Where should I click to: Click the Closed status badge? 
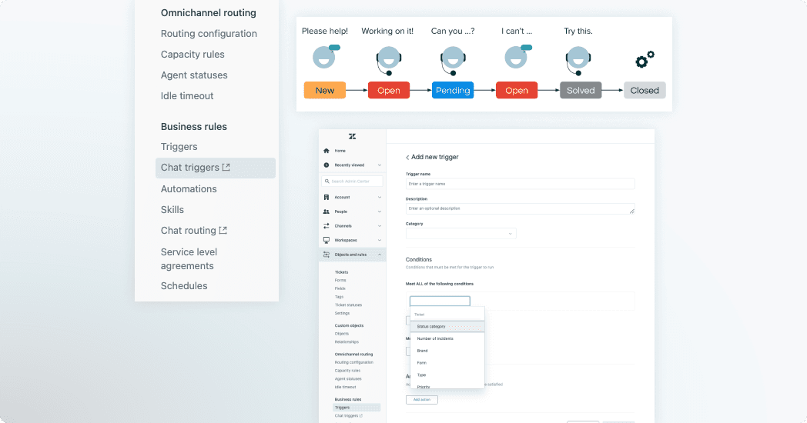(x=645, y=91)
